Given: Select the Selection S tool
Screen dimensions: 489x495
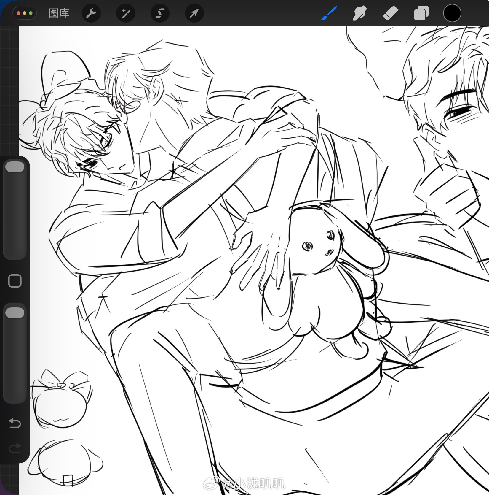Looking at the screenshot, I should pyautogui.click(x=160, y=13).
